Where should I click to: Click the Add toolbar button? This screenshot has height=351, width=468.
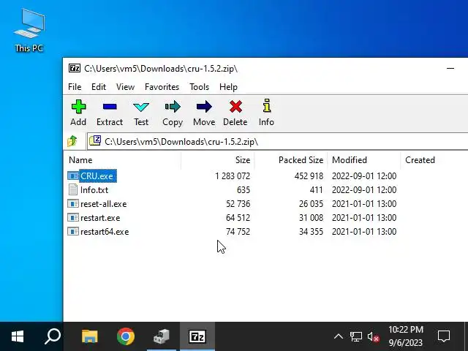coord(78,113)
